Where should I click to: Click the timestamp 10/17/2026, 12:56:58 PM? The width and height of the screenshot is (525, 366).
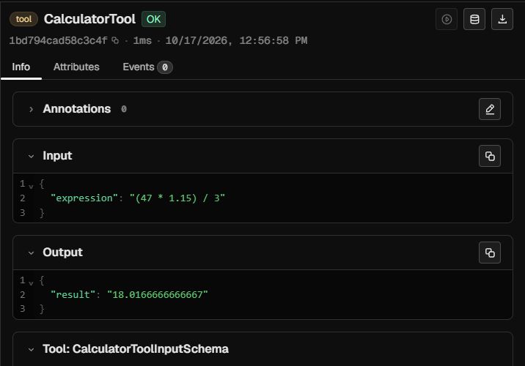coord(236,41)
